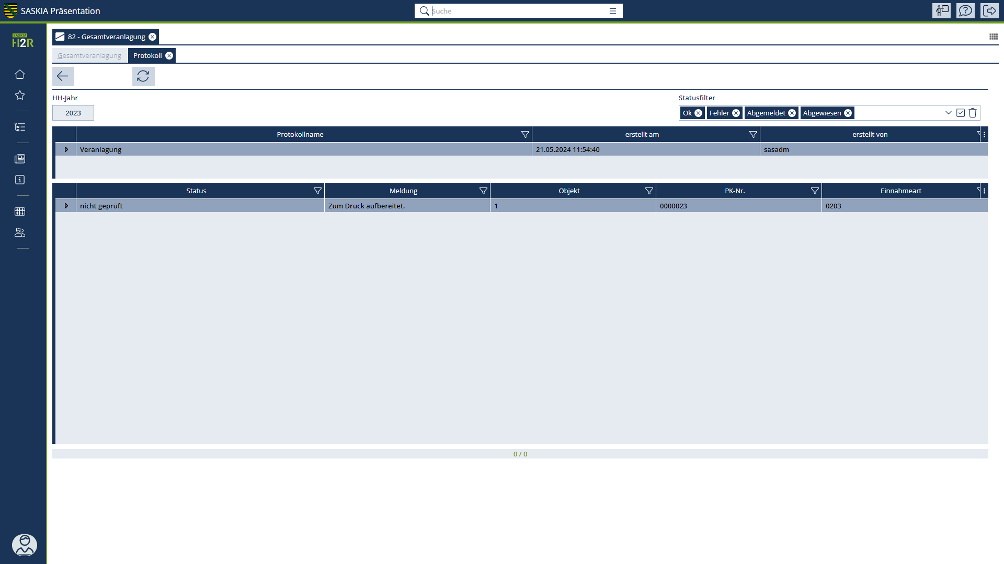Click the Statusfilter trash icon
1004x564 pixels.
(973, 113)
